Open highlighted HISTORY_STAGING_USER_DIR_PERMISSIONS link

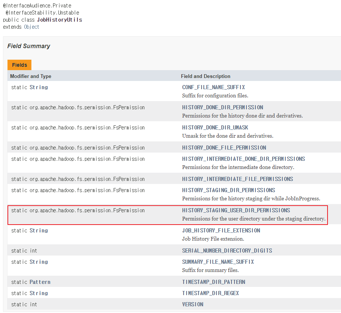click(x=236, y=210)
